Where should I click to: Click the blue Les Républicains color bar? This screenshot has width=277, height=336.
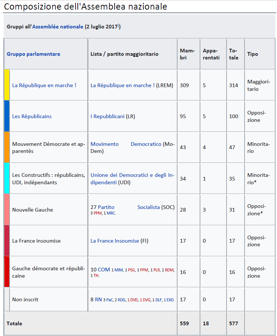(7, 116)
